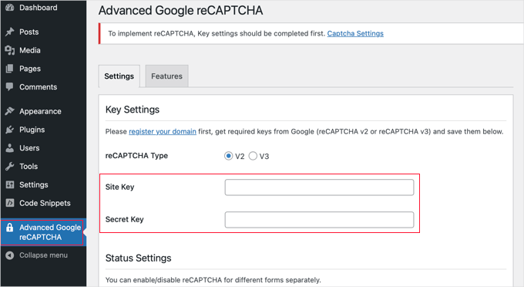
Task: Open the register your domain link
Action: pos(163,131)
